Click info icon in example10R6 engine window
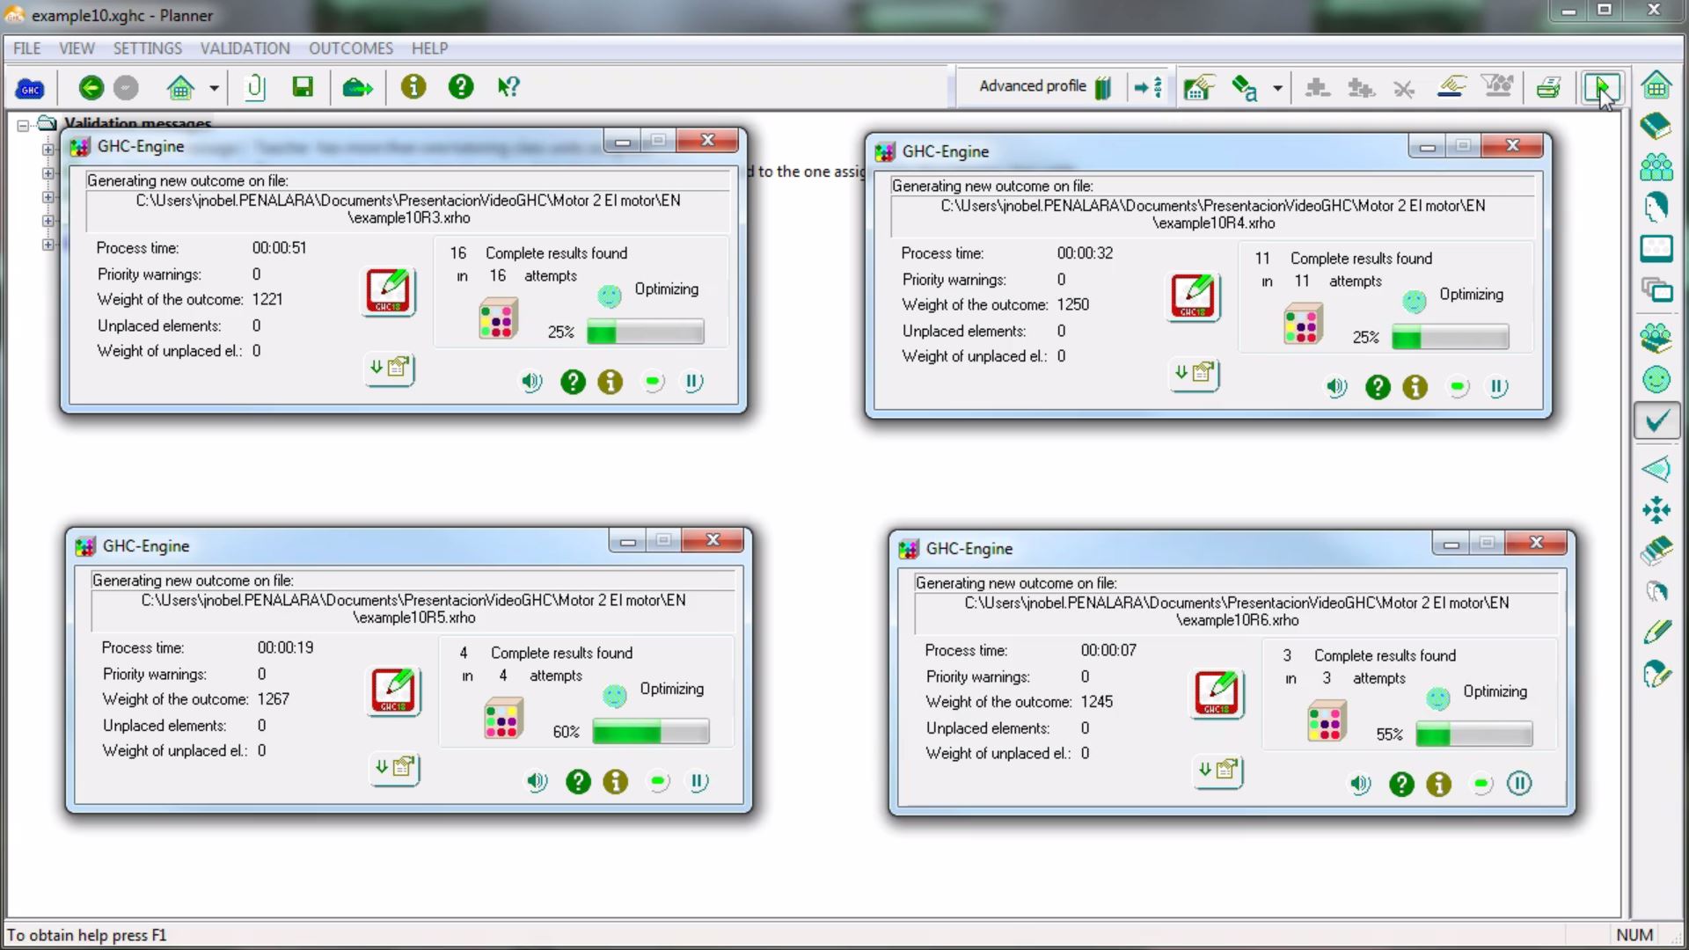 [x=1438, y=784]
